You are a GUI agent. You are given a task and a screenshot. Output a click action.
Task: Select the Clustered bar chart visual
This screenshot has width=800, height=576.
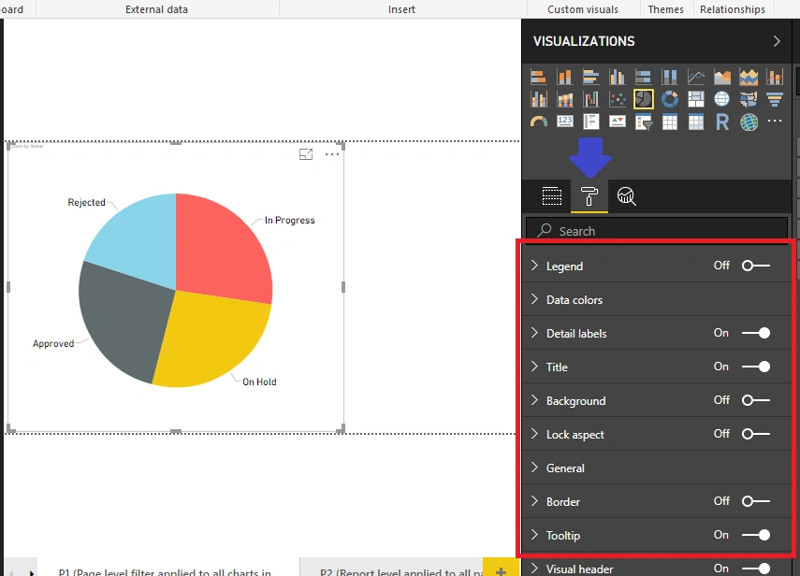click(x=590, y=77)
